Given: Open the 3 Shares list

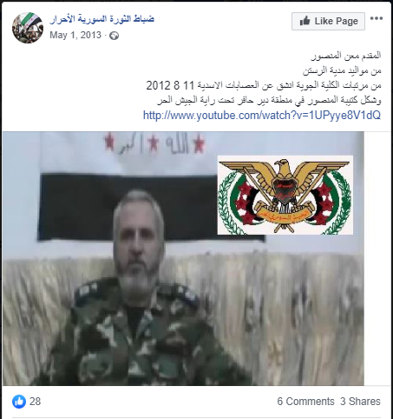Looking at the screenshot, I should (x=360, y=402).
